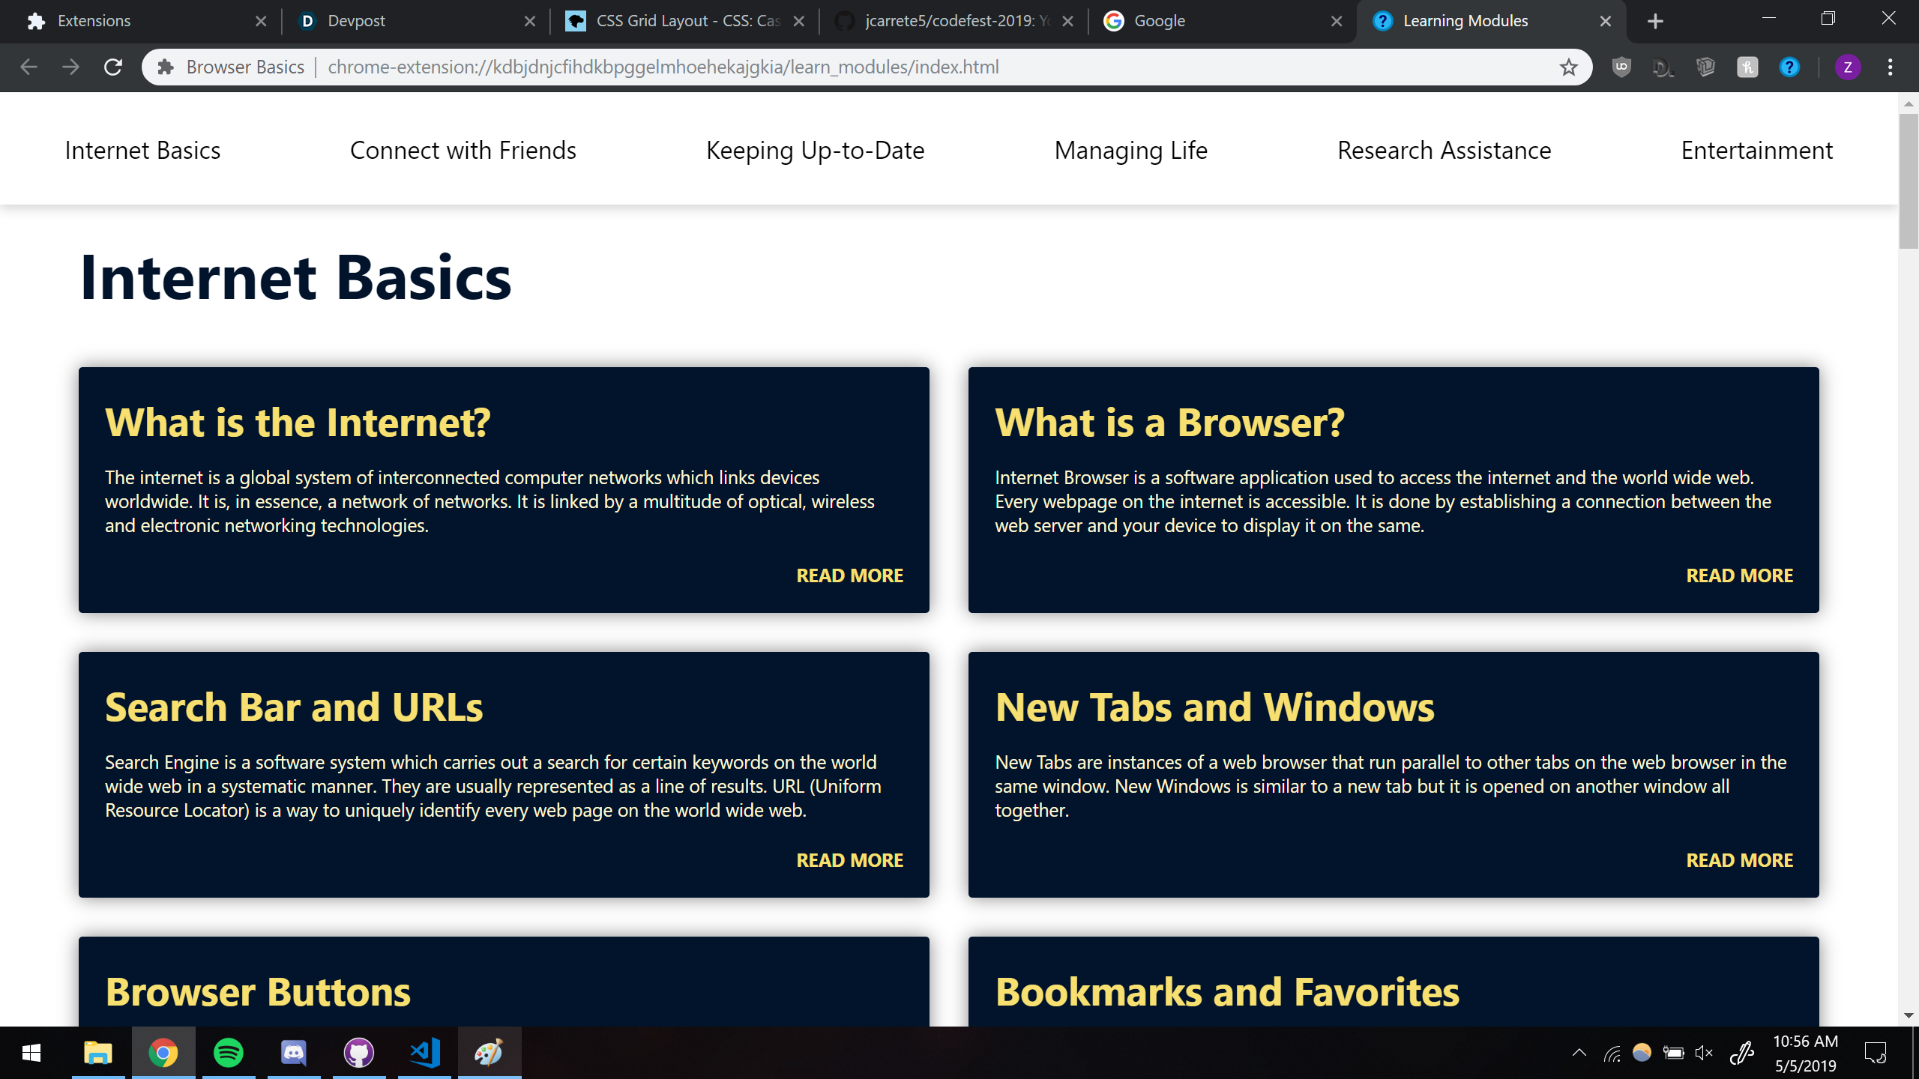Select Connect with Friends nav item
Viewport: 1919px width, 1079px height.
(x=463, y=151)
